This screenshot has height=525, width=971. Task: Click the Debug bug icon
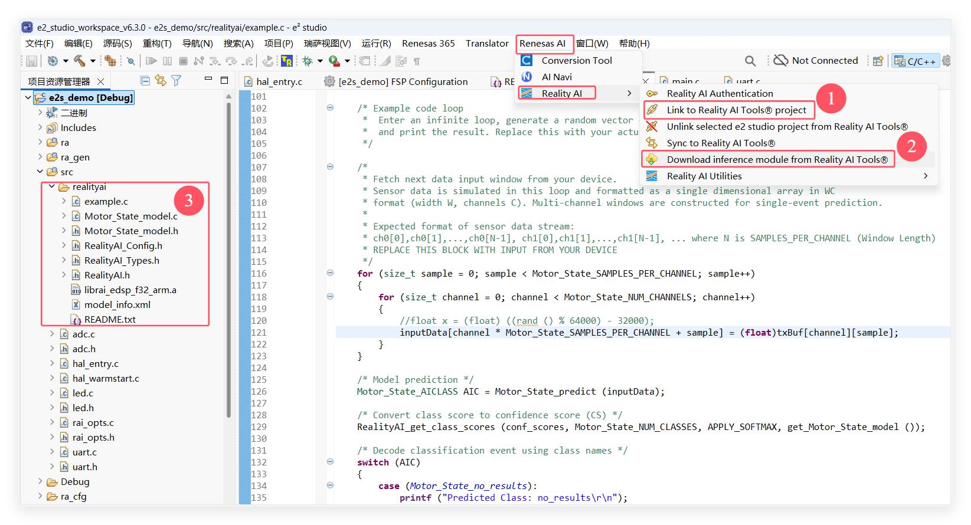point(308,61)
